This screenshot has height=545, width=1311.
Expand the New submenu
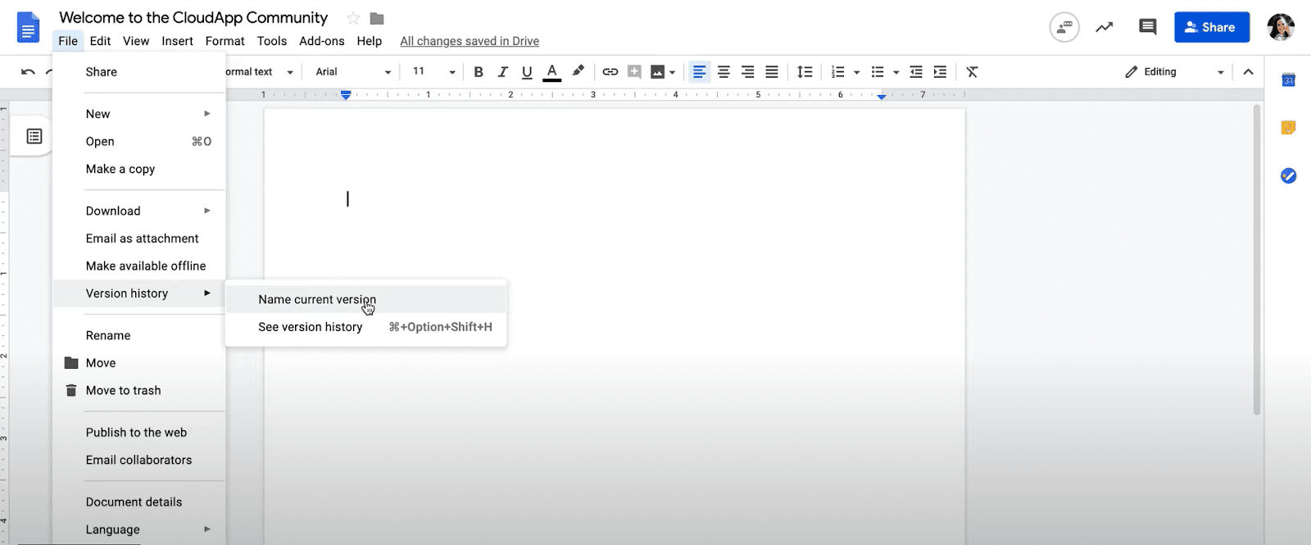pos(139,114)
